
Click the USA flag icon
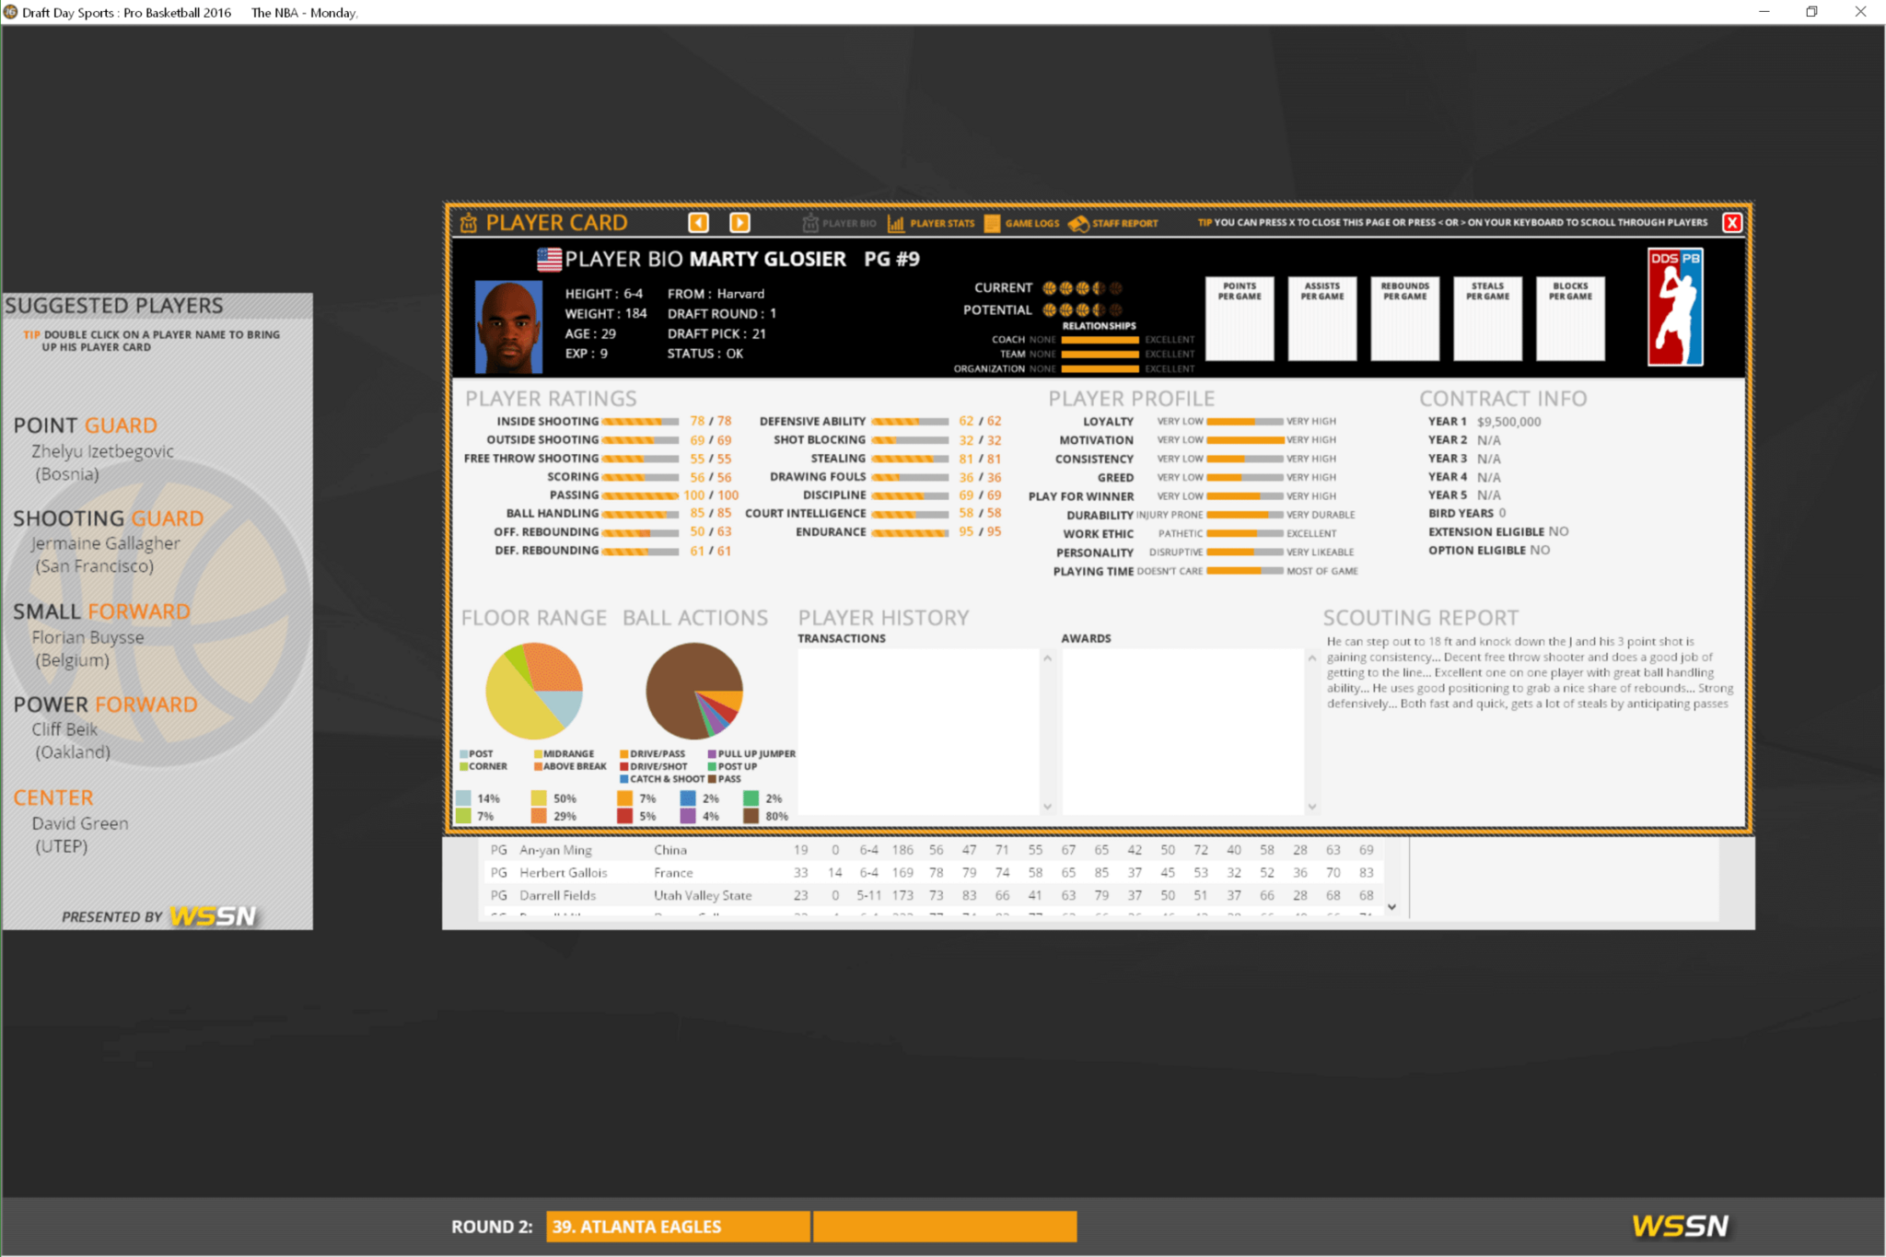tap(549, 260)
